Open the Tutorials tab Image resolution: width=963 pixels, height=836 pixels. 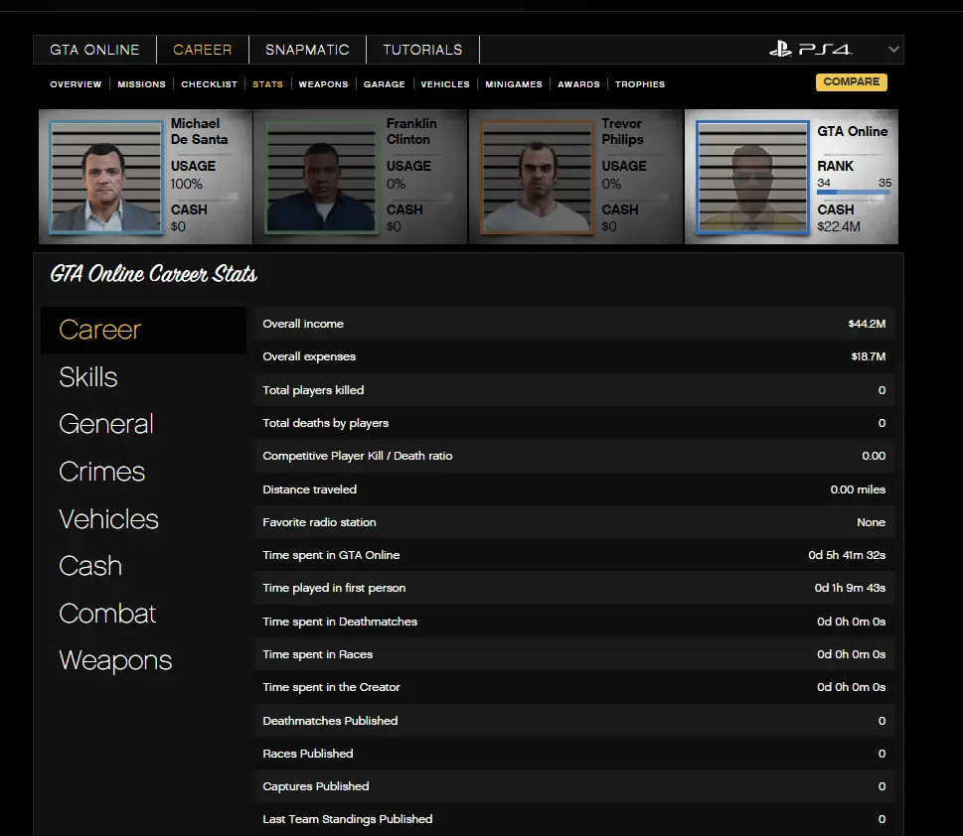422,50
